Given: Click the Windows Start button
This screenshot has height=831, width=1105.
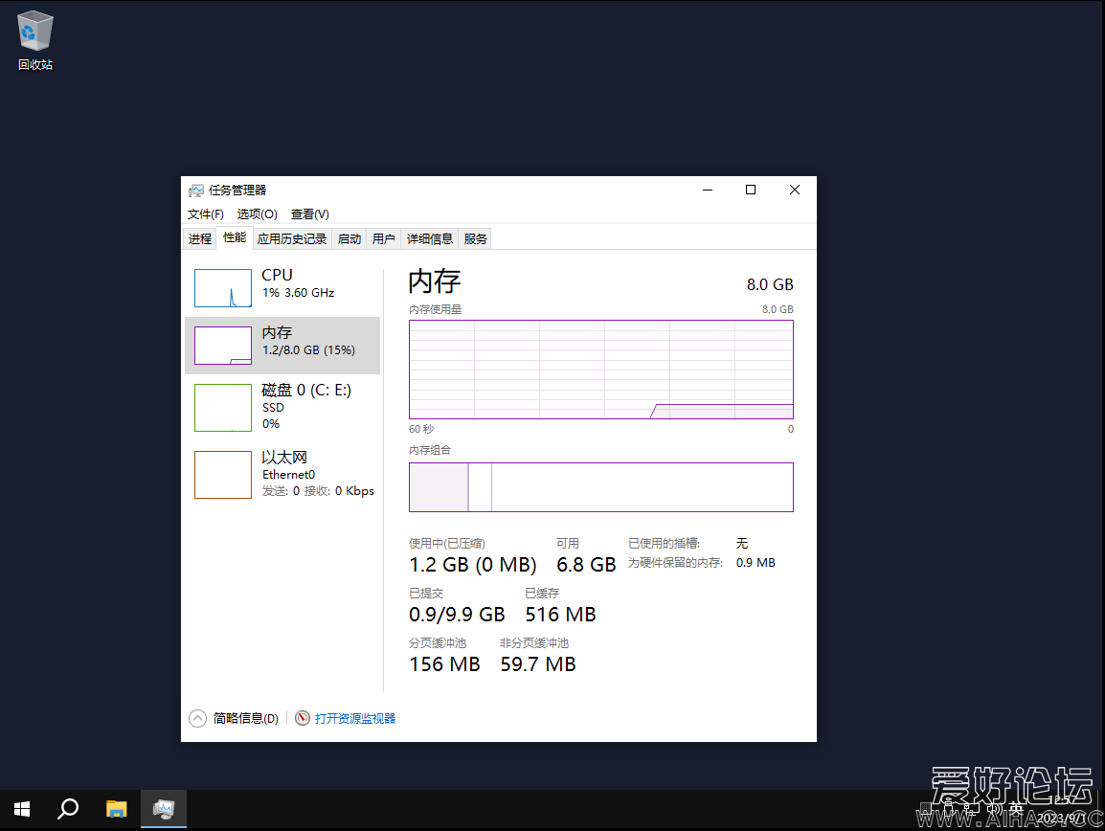Looking at the screenshot, I should tap(21, 809).
